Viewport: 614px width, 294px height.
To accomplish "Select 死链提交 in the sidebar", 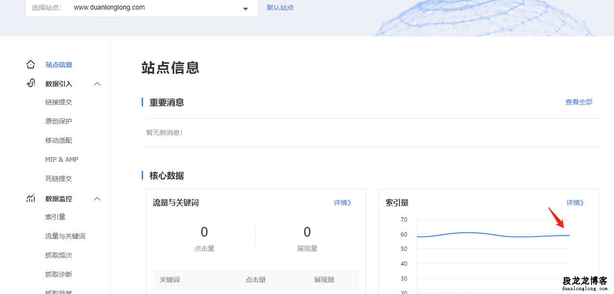I will coord(58,179).
